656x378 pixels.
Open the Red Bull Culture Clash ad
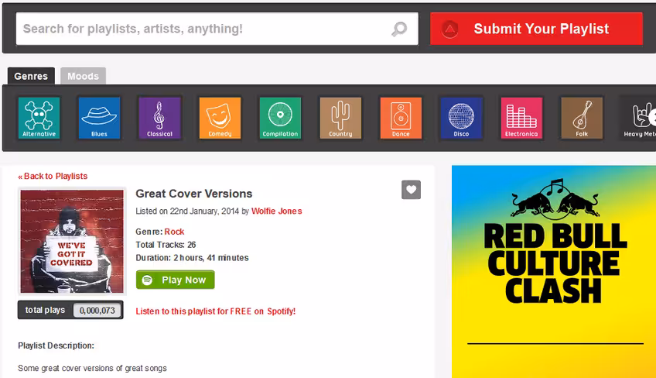pyautogui.click(x=554, y=272)
